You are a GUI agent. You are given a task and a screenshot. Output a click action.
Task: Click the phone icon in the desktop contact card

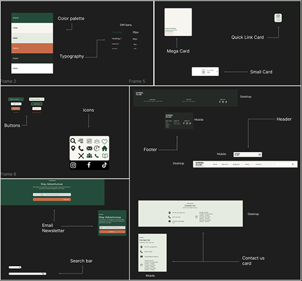click(x=170, y=217)
